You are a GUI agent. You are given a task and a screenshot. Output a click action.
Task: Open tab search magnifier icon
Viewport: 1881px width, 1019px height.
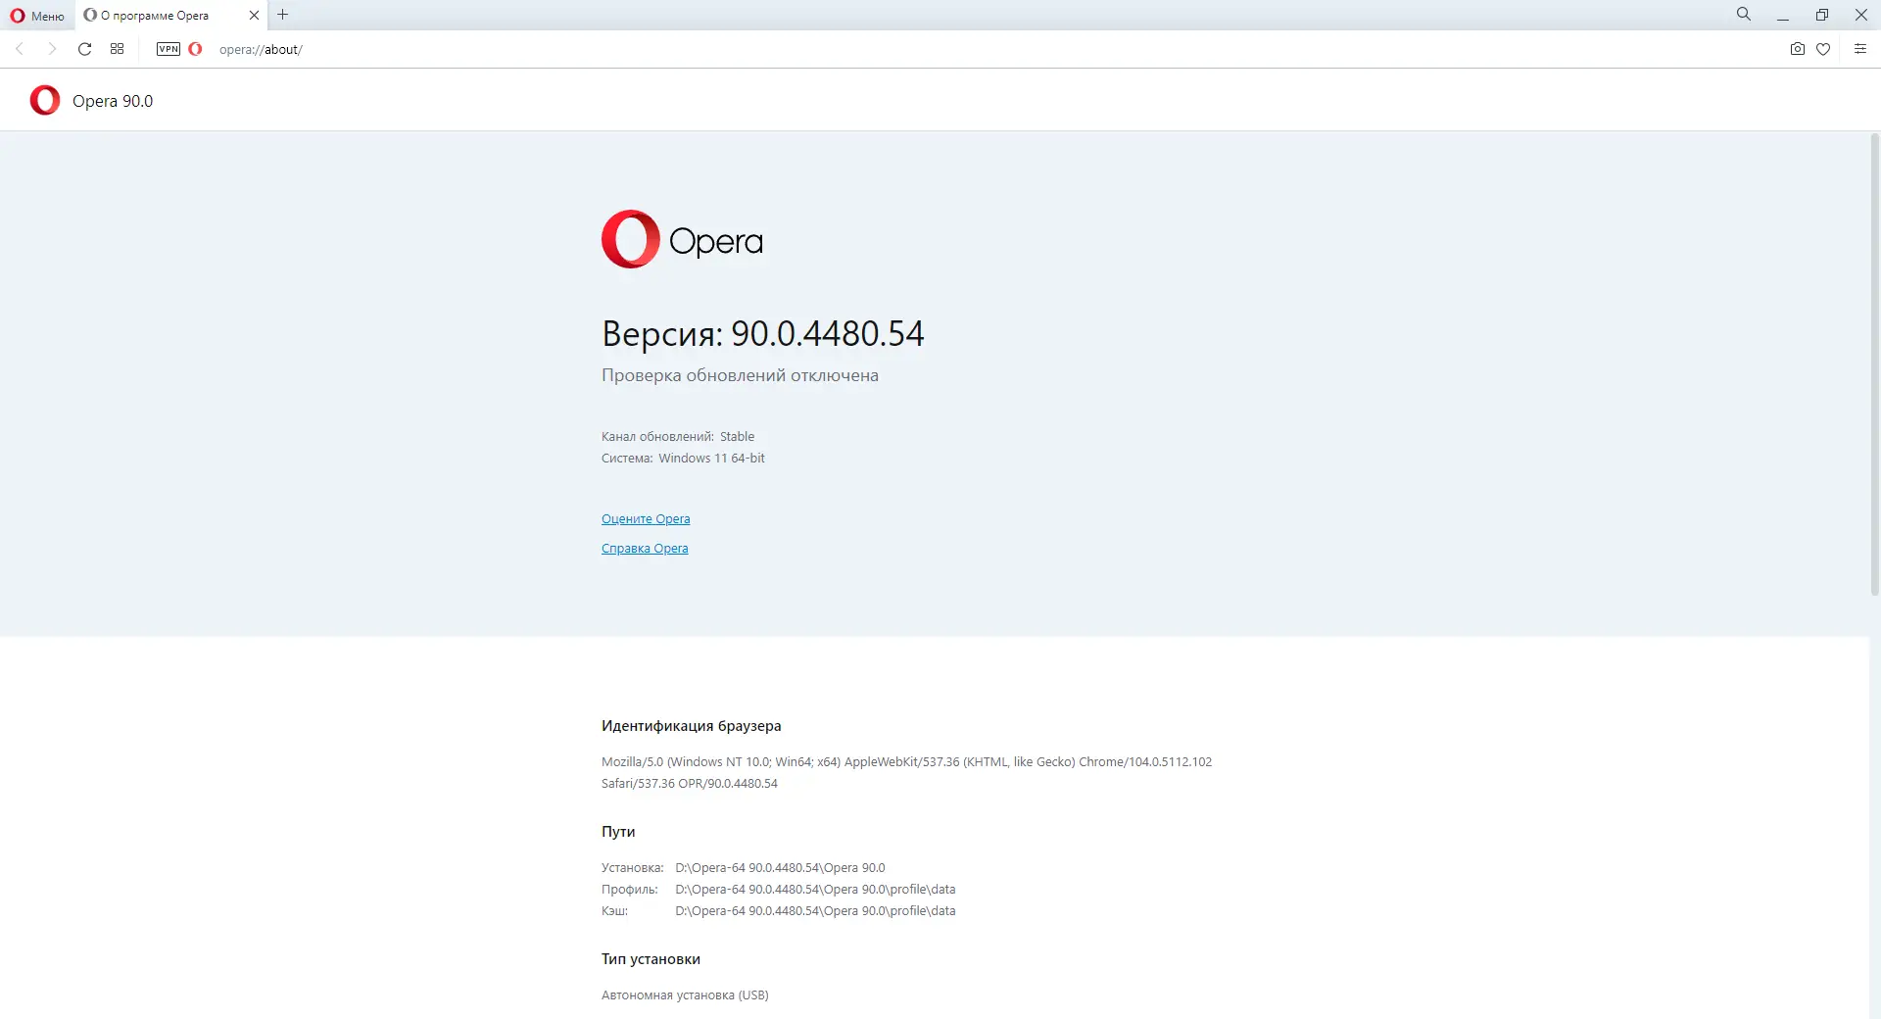[1744, 15]
